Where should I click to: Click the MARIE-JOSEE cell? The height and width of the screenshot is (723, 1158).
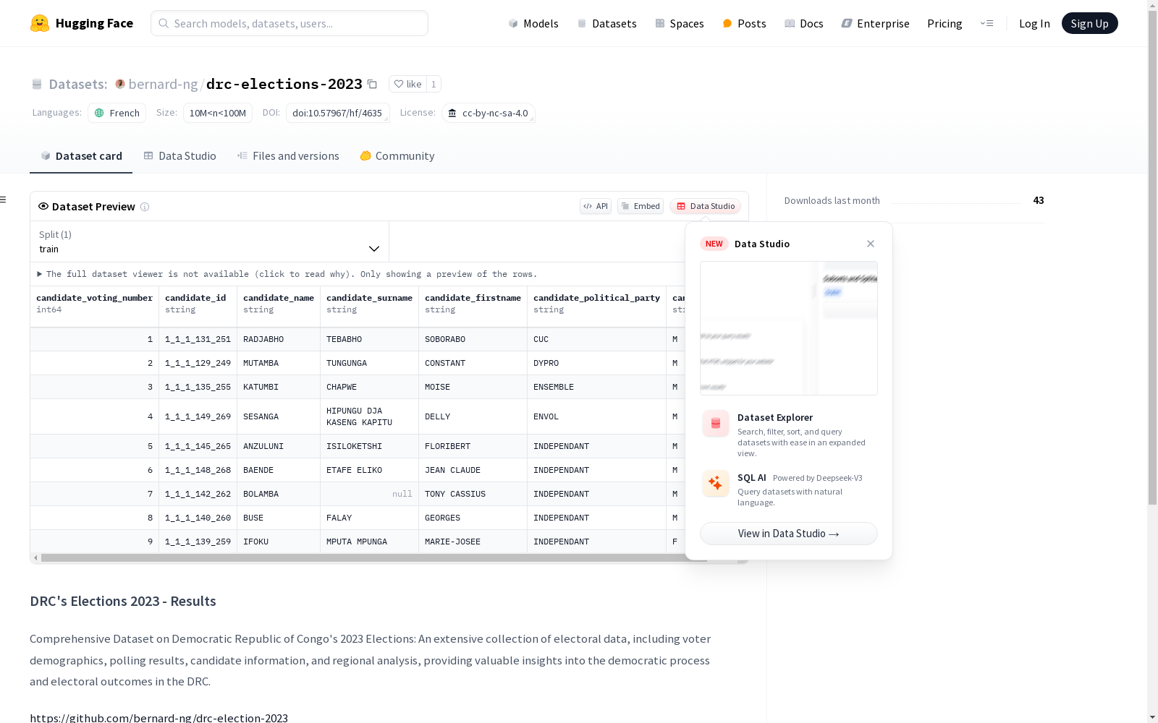pyautogui.click(x=473, y=542)
